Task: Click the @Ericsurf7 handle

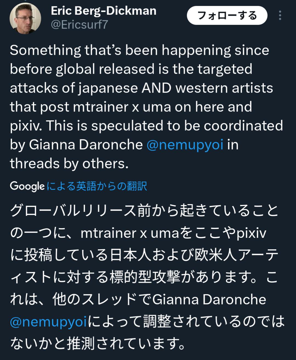Action: 79,25
